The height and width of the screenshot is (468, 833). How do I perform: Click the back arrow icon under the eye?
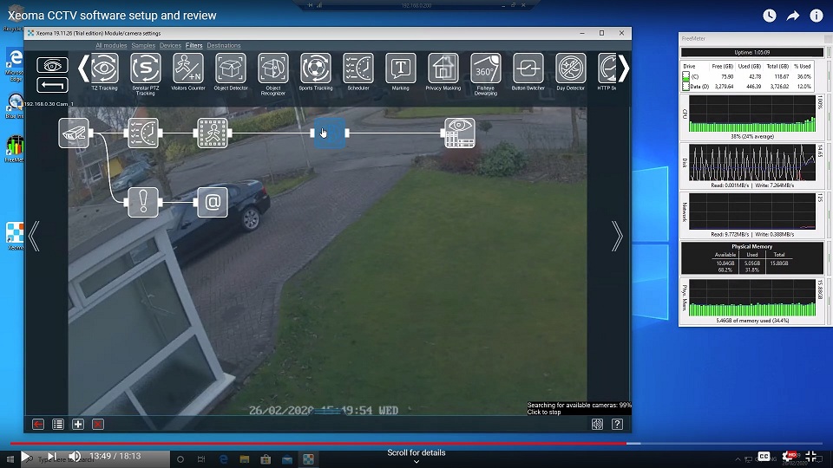click(52, 85)
